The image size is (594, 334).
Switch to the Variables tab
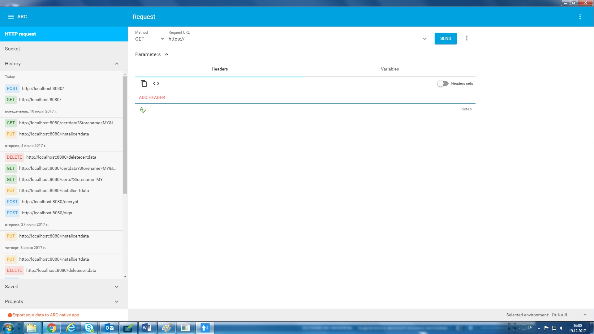[390, 69]
